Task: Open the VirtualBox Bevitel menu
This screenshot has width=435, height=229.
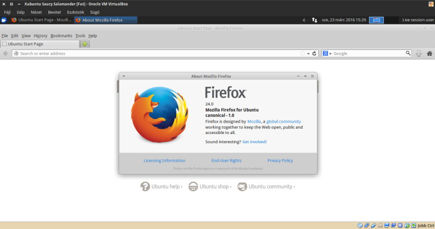Action: 54,12
